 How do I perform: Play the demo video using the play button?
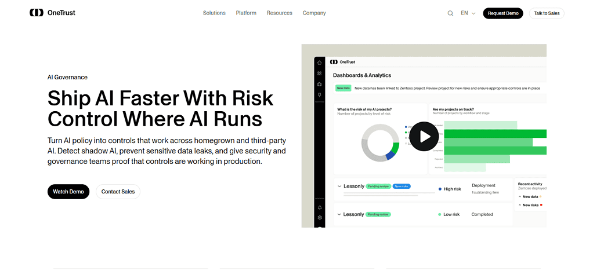pos(424,136)
